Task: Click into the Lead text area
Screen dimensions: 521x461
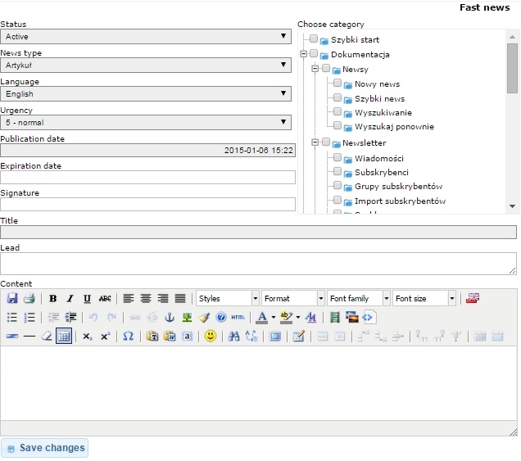Action: point(258,264)
